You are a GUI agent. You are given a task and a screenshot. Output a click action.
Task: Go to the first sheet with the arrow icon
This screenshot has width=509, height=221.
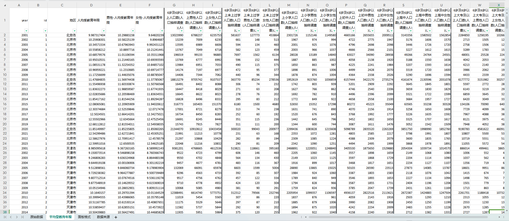(5, 217)
